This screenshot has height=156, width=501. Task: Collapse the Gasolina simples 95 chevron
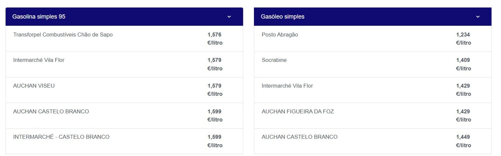229,17
